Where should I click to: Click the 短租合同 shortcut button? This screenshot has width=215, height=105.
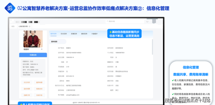click(x=39, y=89)
